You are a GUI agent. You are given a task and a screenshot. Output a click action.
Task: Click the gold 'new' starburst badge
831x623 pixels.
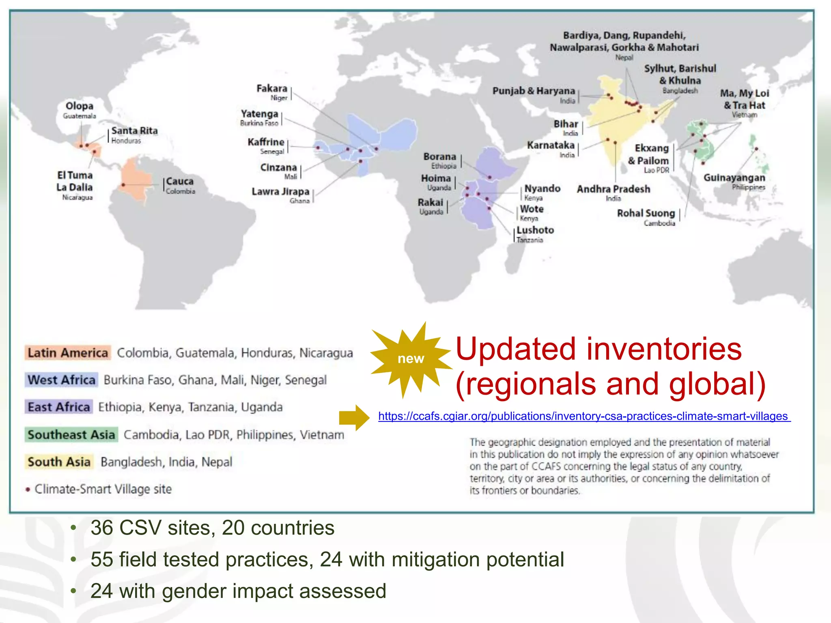coord(411,359)
